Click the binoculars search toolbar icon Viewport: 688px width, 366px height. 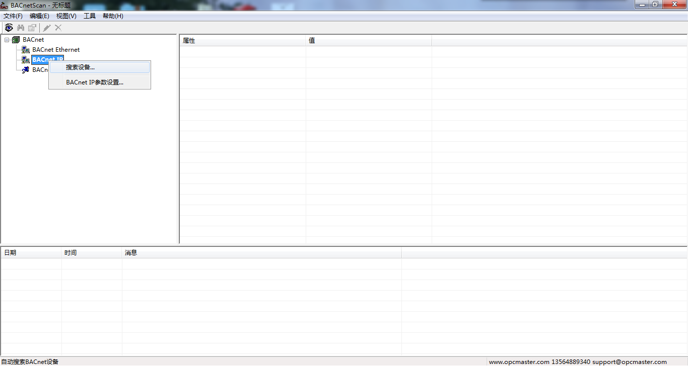[21, 28]
